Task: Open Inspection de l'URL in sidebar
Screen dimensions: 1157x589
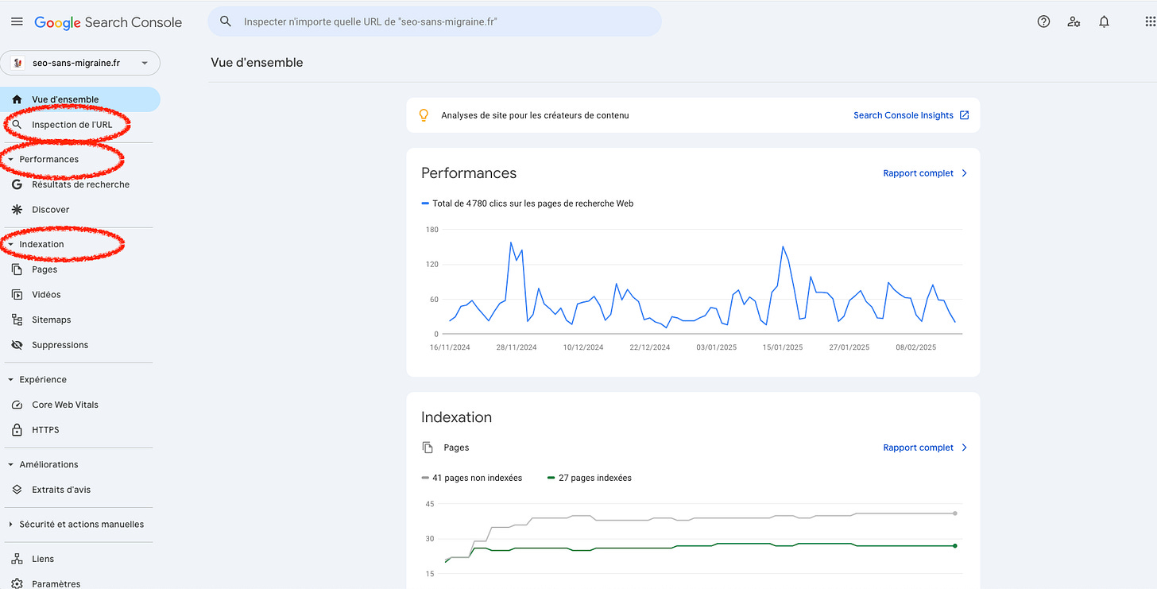Action: coord(72,125)
